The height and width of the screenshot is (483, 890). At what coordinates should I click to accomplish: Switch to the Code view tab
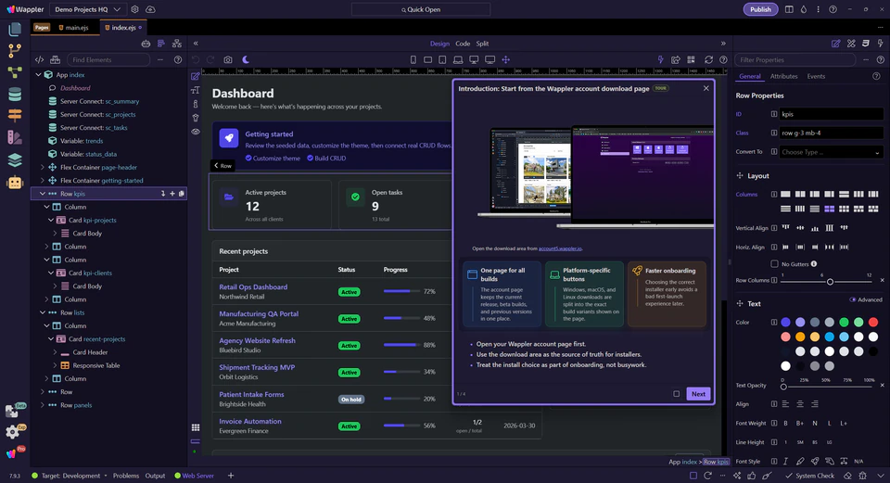(x=463, y=44)
